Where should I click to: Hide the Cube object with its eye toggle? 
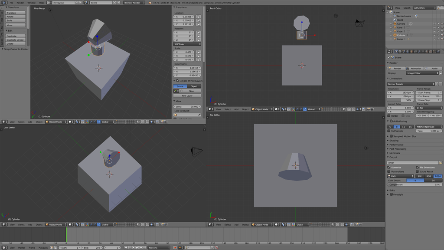[434, 31]
